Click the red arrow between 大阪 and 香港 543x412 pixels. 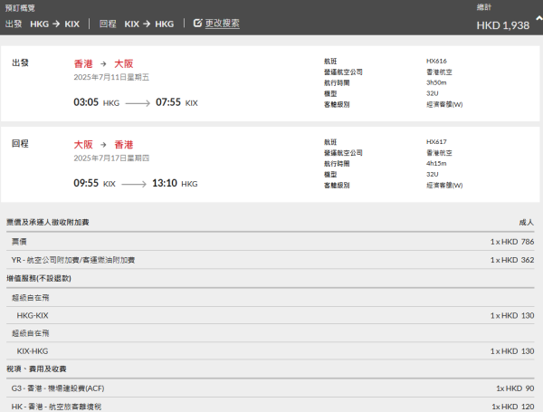[103, 144]
